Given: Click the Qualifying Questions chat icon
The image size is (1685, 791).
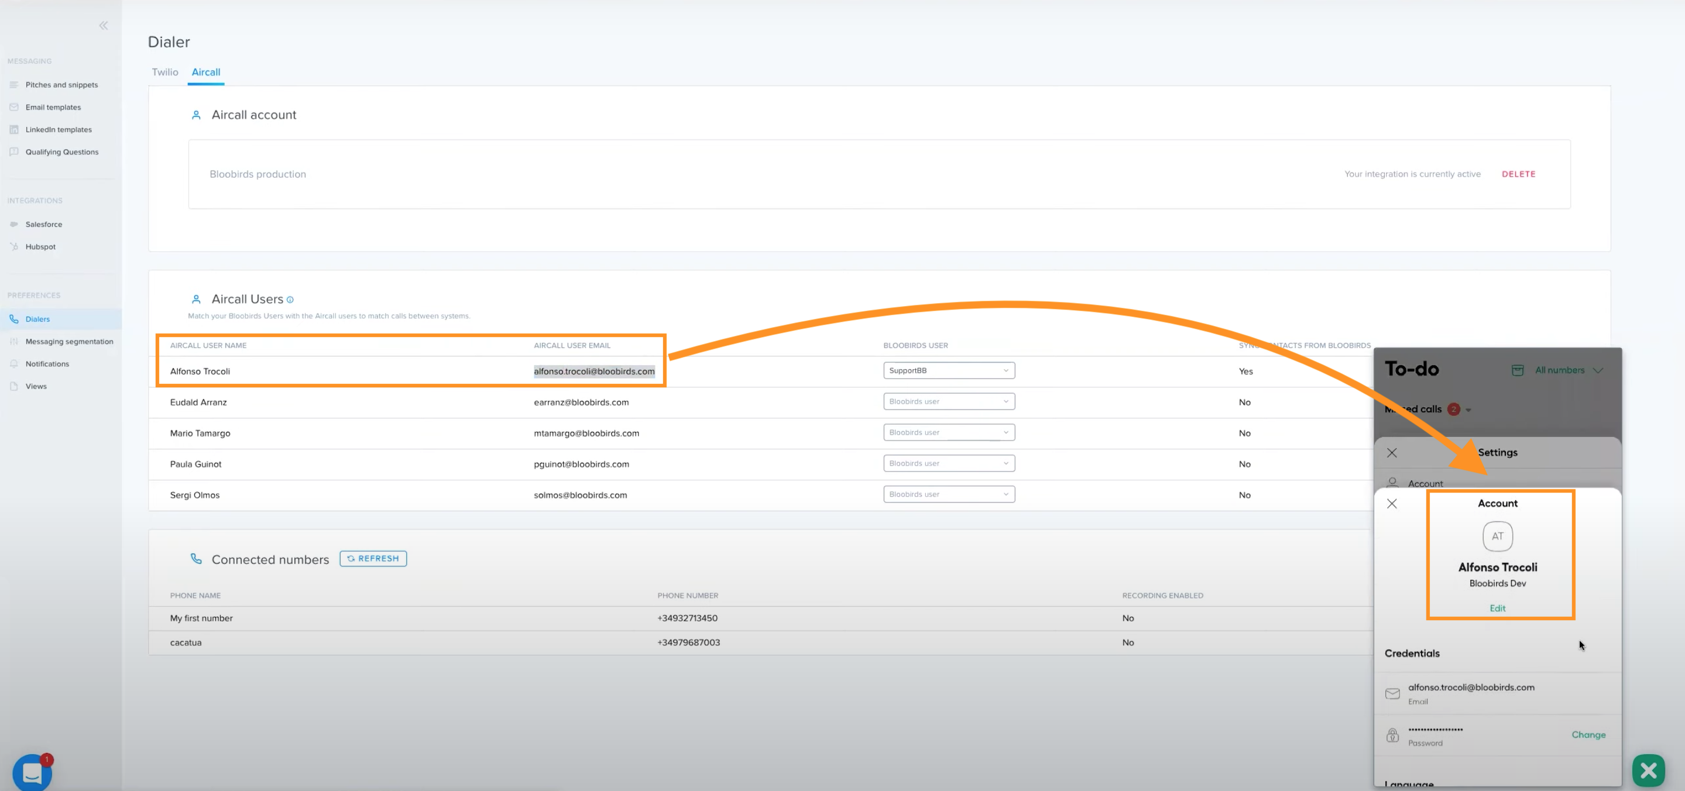Looking at the screenshot, I should (x=13, y=152).
